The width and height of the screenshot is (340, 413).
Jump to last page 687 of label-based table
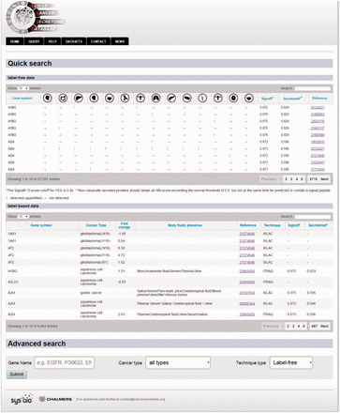[x=314, y=326]
